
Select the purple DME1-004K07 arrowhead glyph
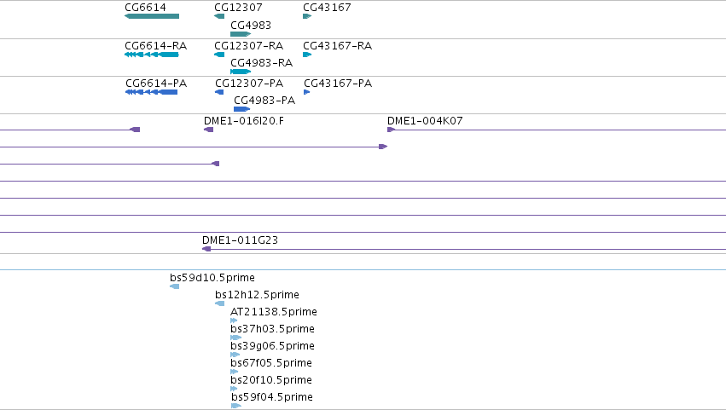391,130
